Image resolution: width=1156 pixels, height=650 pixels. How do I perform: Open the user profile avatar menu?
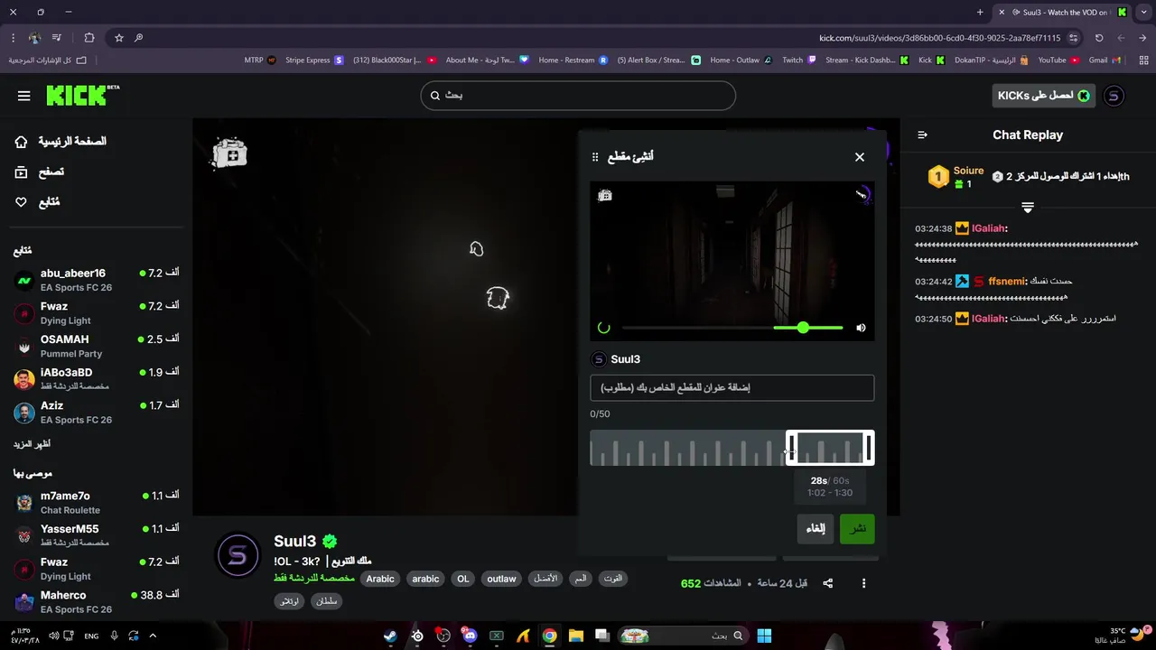click(1114, 96)
